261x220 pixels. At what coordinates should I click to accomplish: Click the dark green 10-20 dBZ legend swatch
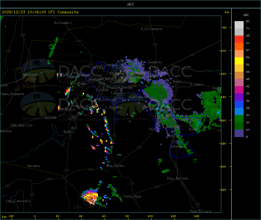[x=239, y=126]
